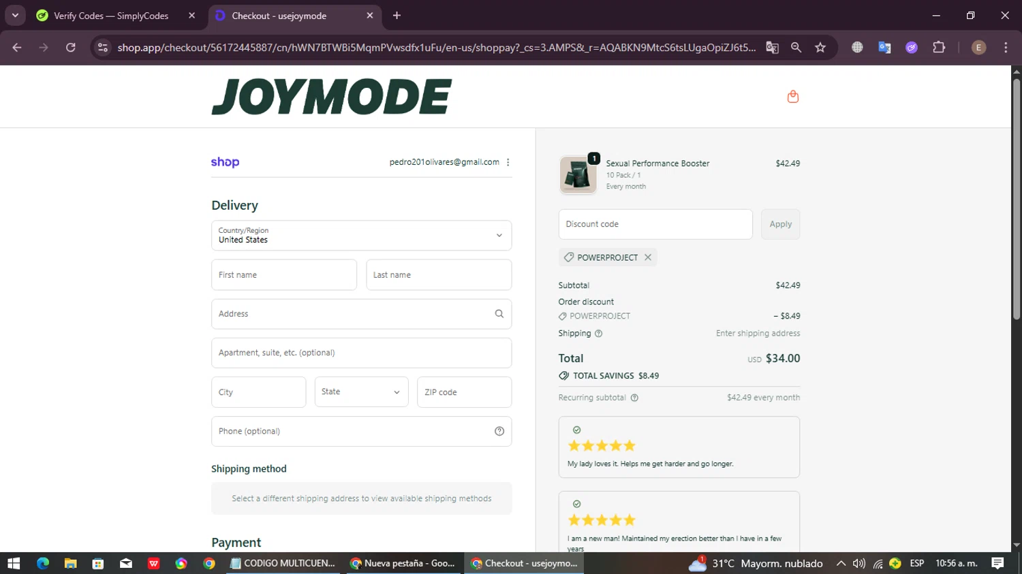The height and width of the screenshot is (574, 1022).
Task: Click the Apply discount button
Action: coord(781,224)
